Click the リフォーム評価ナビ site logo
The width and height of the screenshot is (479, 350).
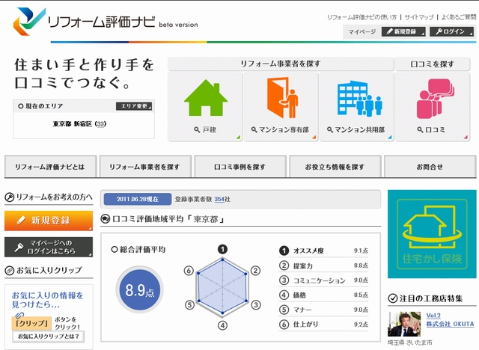tap(105, 22)
